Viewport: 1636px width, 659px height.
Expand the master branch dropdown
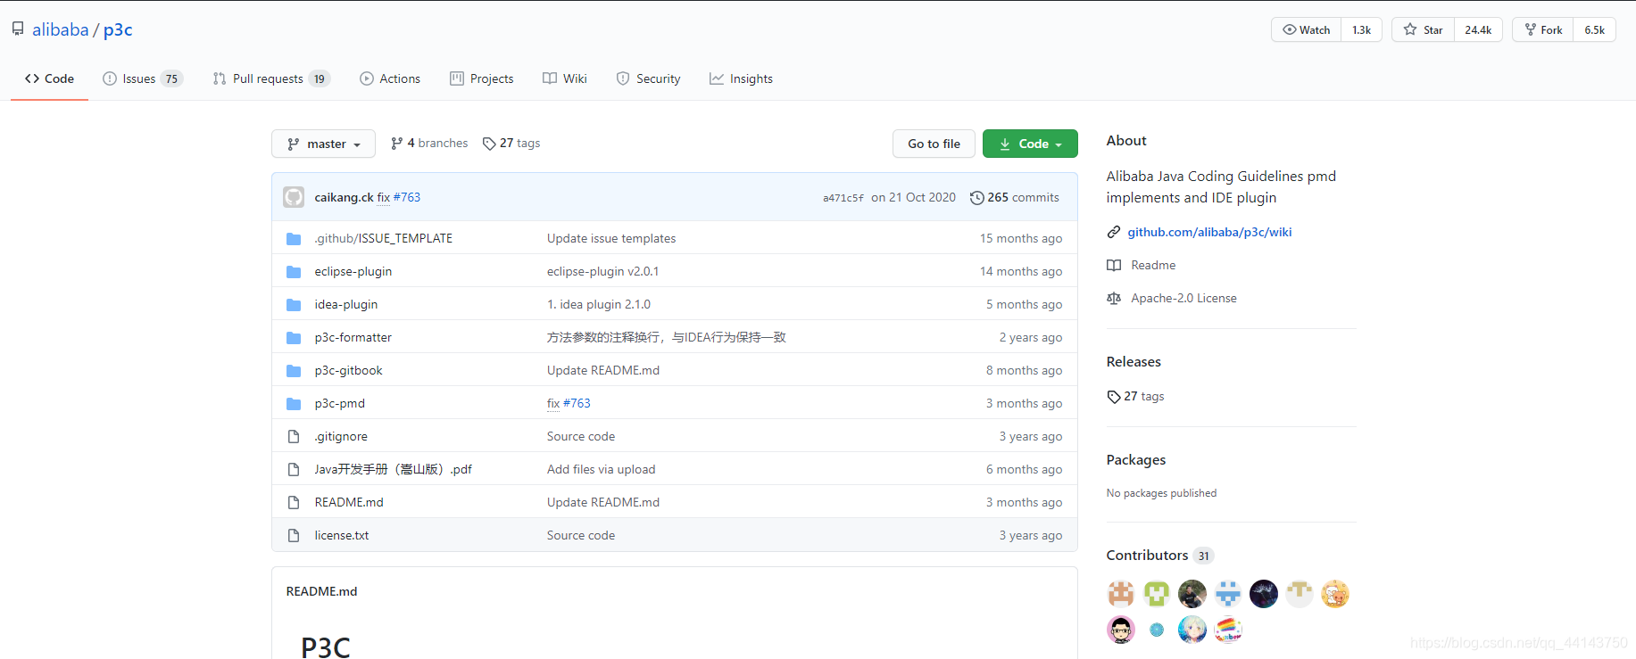(323, 144)
